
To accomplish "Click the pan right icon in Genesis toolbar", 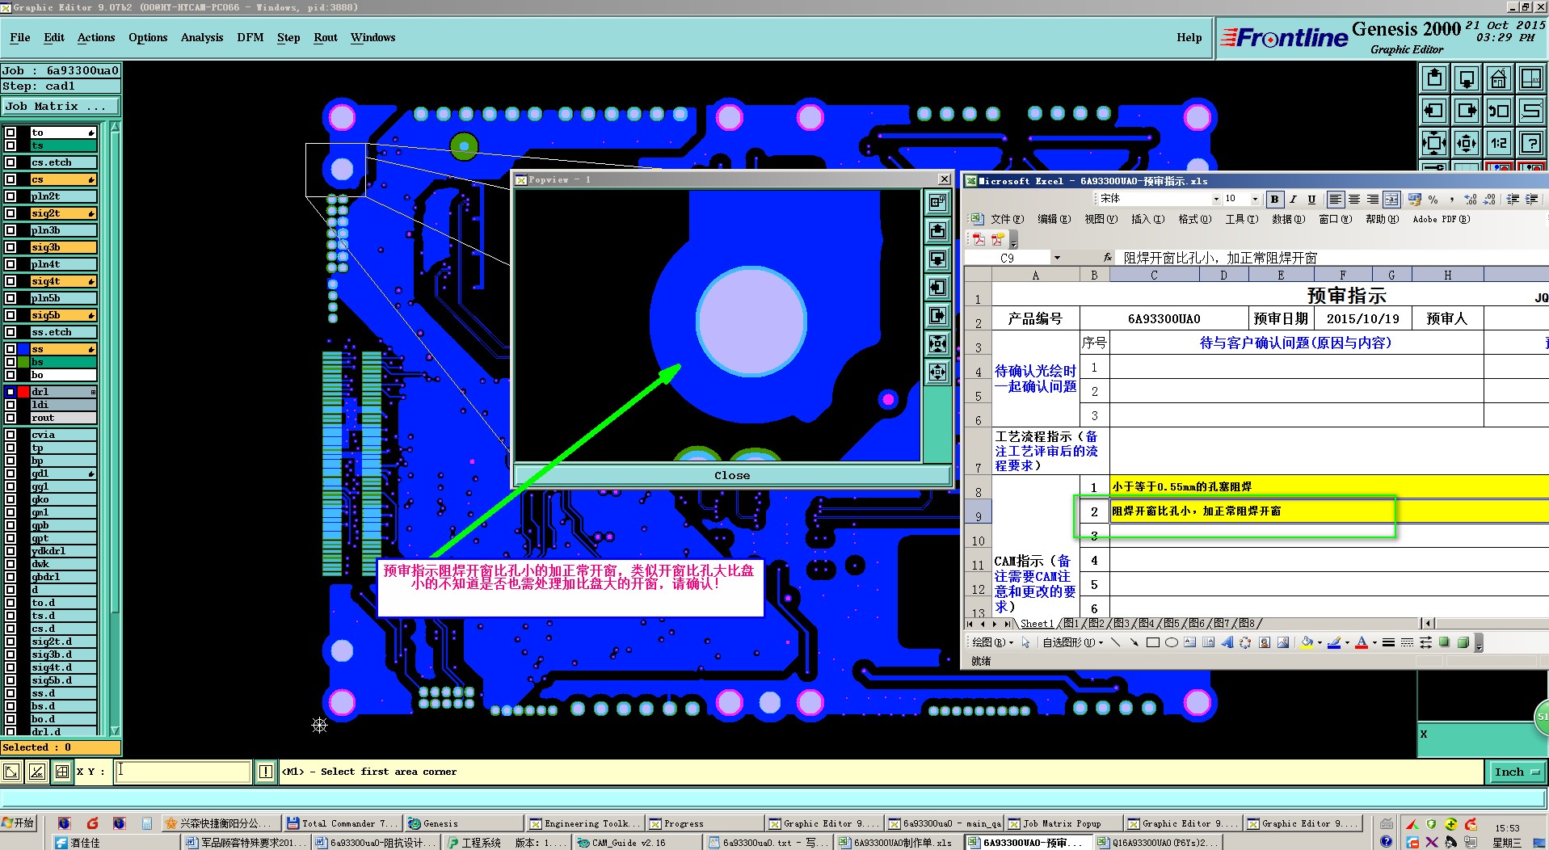I will point(1467,111).
